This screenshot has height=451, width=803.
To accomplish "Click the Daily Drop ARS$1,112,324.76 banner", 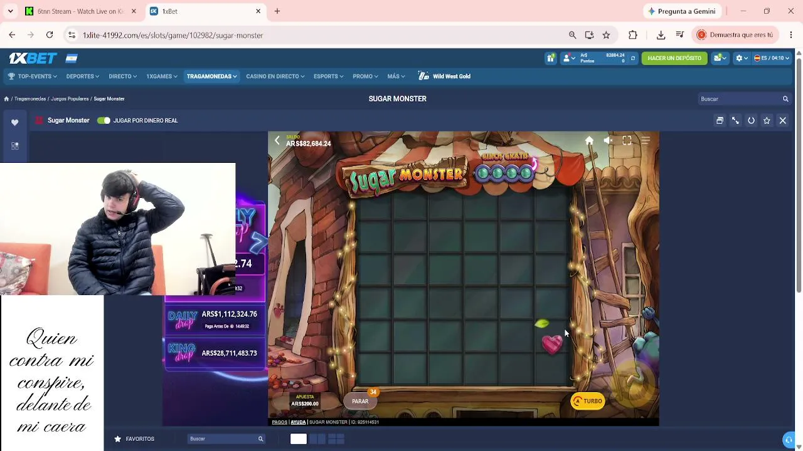I will 214,319.
